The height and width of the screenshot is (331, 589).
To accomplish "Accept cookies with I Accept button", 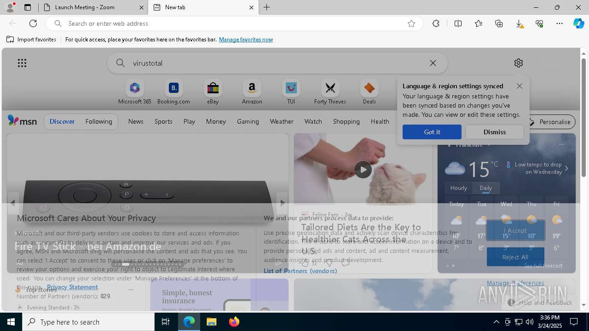I will (x=515, y=230).
